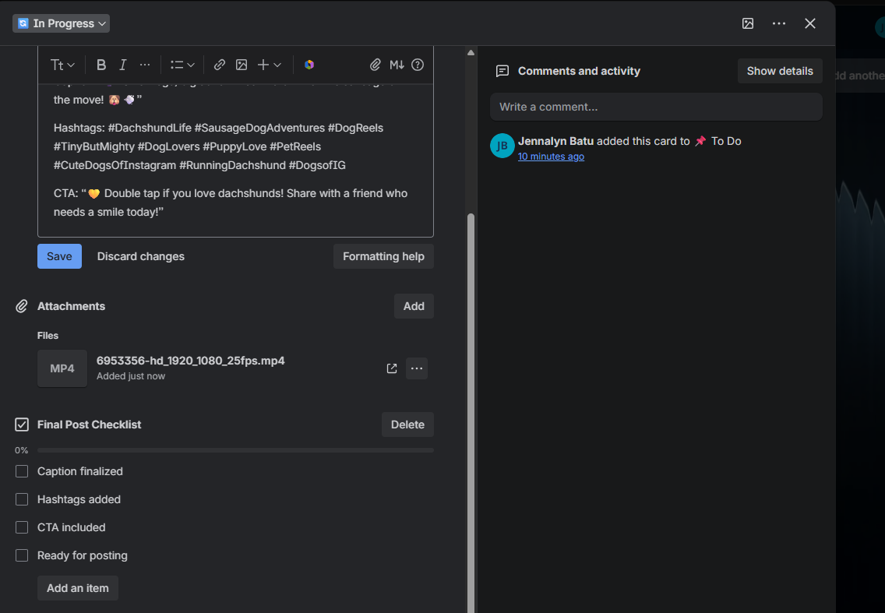Insert a link using the link icon

[x=220, y=65]
